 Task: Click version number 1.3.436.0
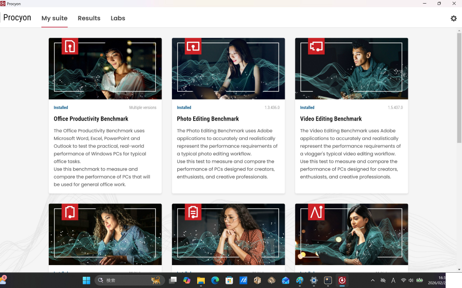point(272,108)
